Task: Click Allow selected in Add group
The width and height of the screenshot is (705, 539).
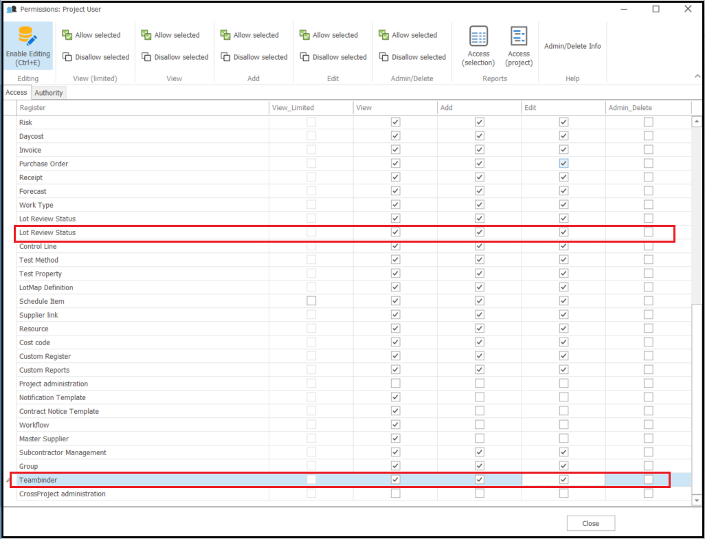Action: pos(249,35)
